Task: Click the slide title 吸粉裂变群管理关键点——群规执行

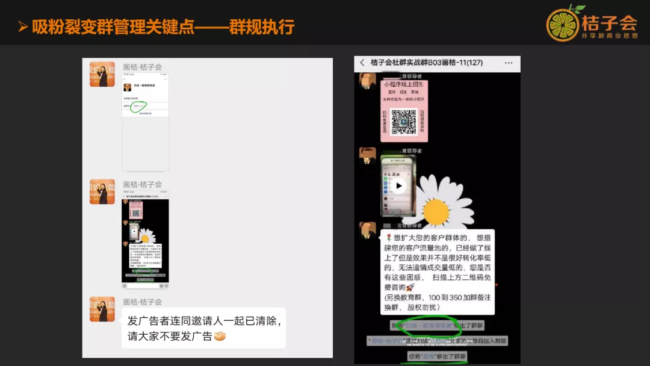Action: pos(163,27)
